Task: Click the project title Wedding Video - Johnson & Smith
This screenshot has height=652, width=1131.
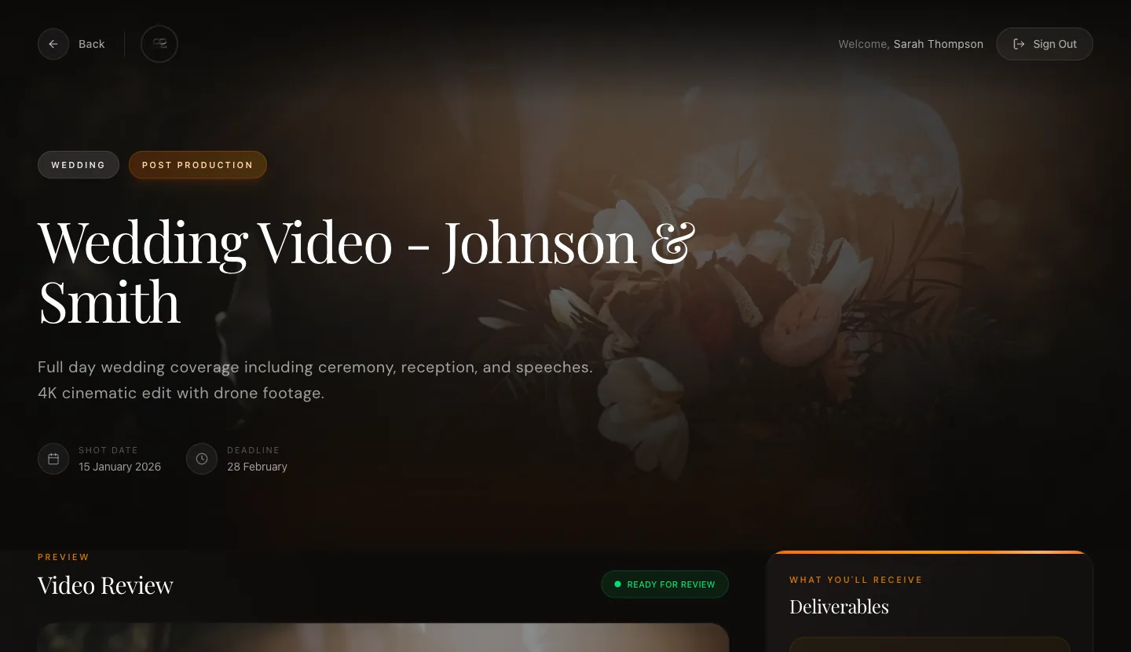Action: [367, 271]
